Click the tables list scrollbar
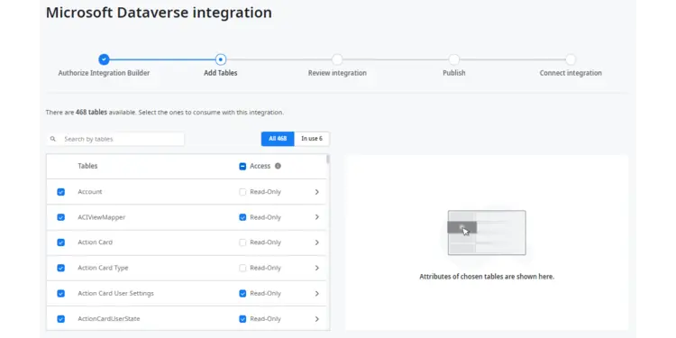Screen dimensions: 676x338 (328, 160)
